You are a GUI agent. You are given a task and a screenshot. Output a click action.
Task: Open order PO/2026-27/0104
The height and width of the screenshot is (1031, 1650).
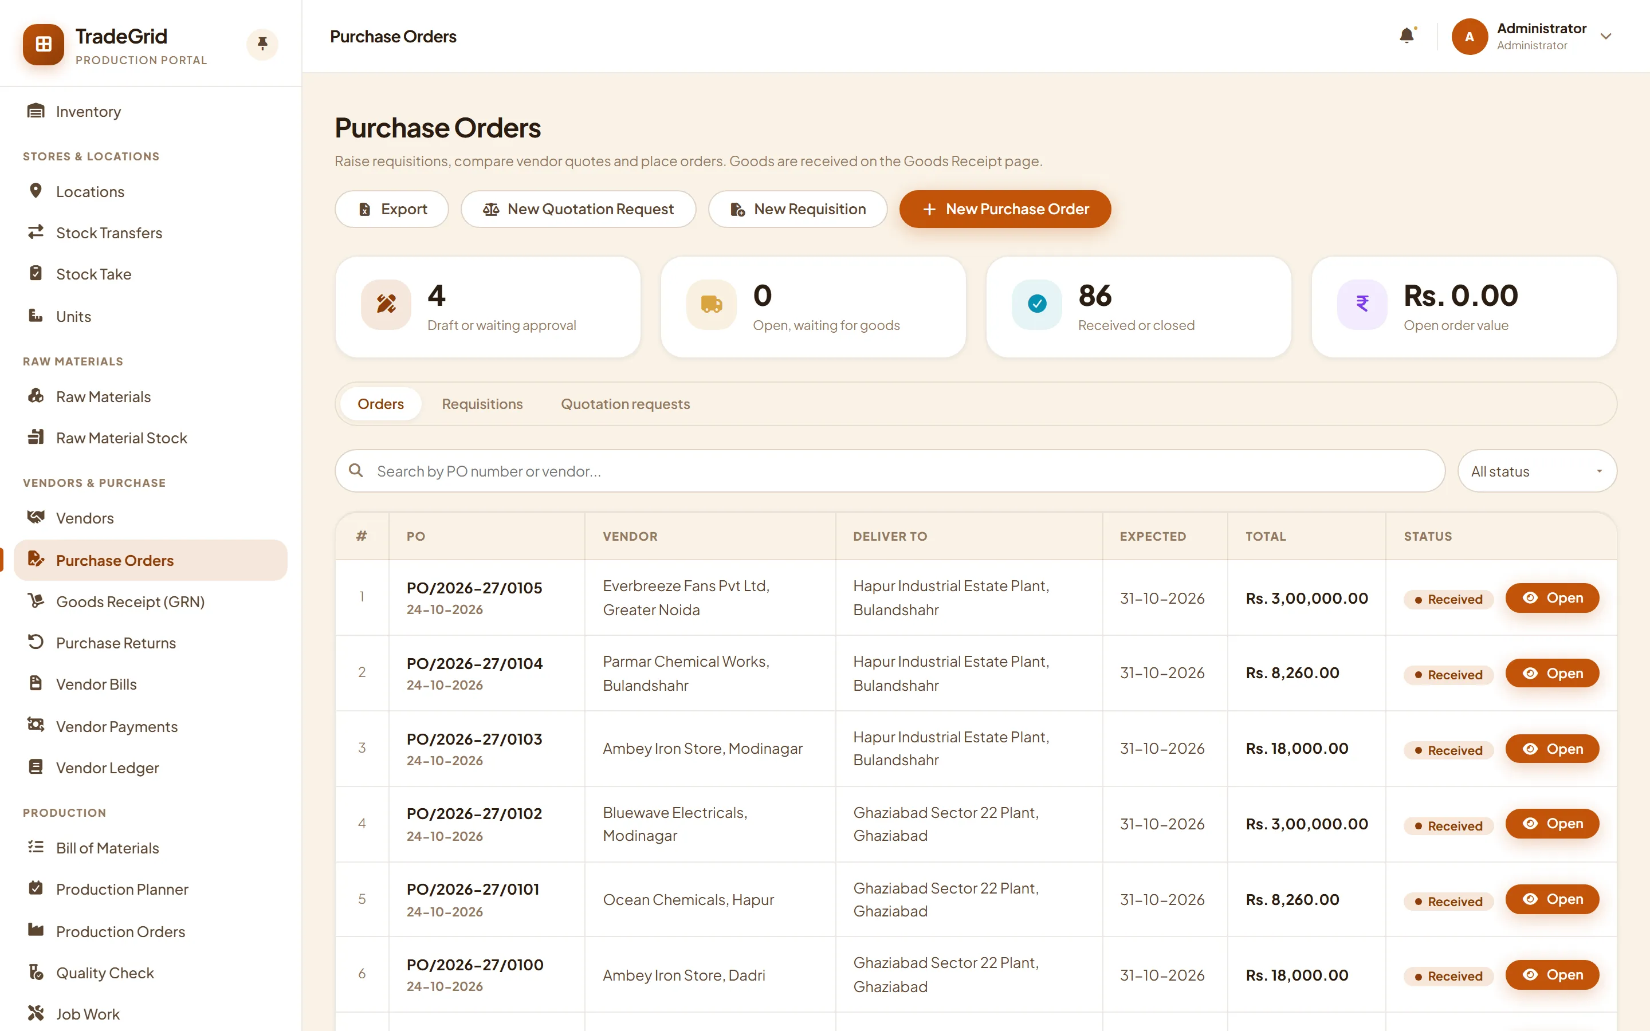pyautogui.click(x=1552, y=673)
